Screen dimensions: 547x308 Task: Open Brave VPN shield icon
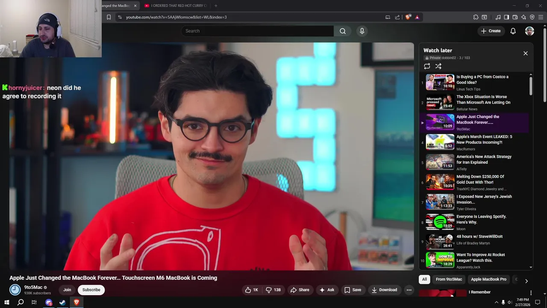click(532, 17)
